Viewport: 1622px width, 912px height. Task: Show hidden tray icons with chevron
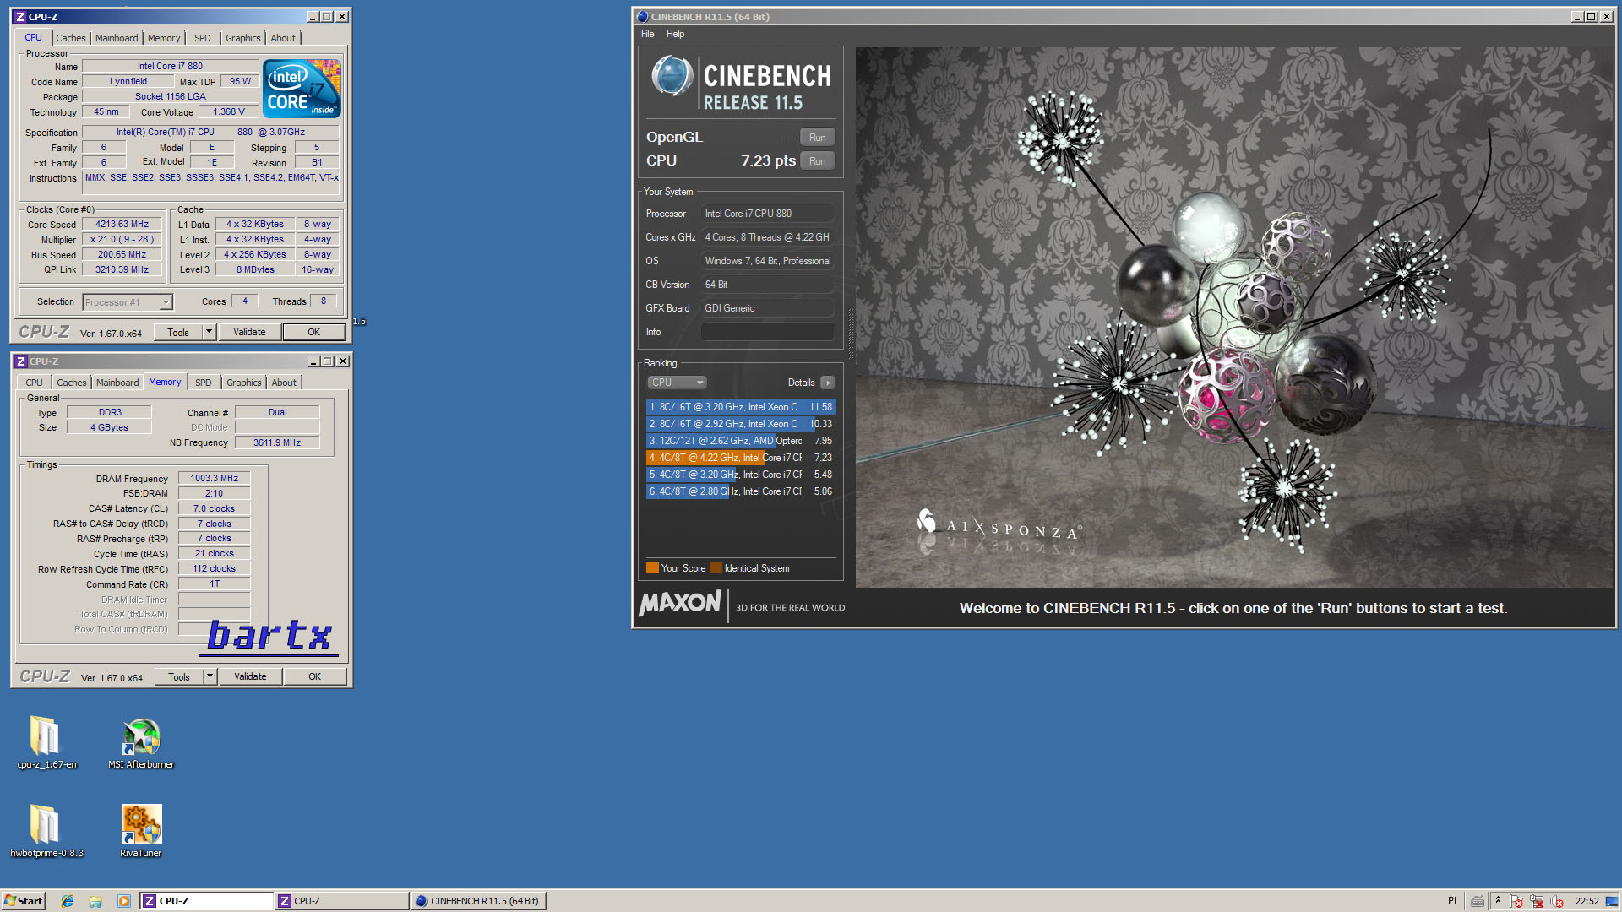(1498, 900)
